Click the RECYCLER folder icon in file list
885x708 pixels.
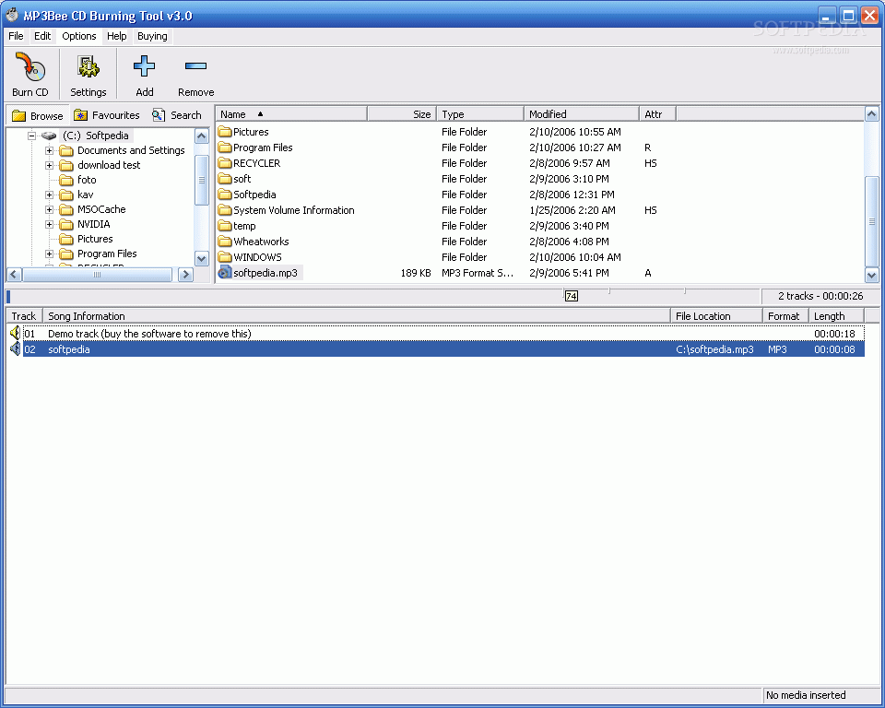[x=225, y=163]
